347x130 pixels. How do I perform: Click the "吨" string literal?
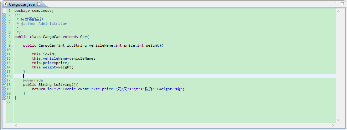(178, 89)
